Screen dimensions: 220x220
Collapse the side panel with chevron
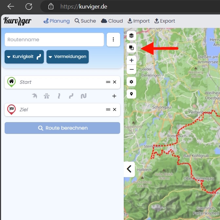point(129,169)
